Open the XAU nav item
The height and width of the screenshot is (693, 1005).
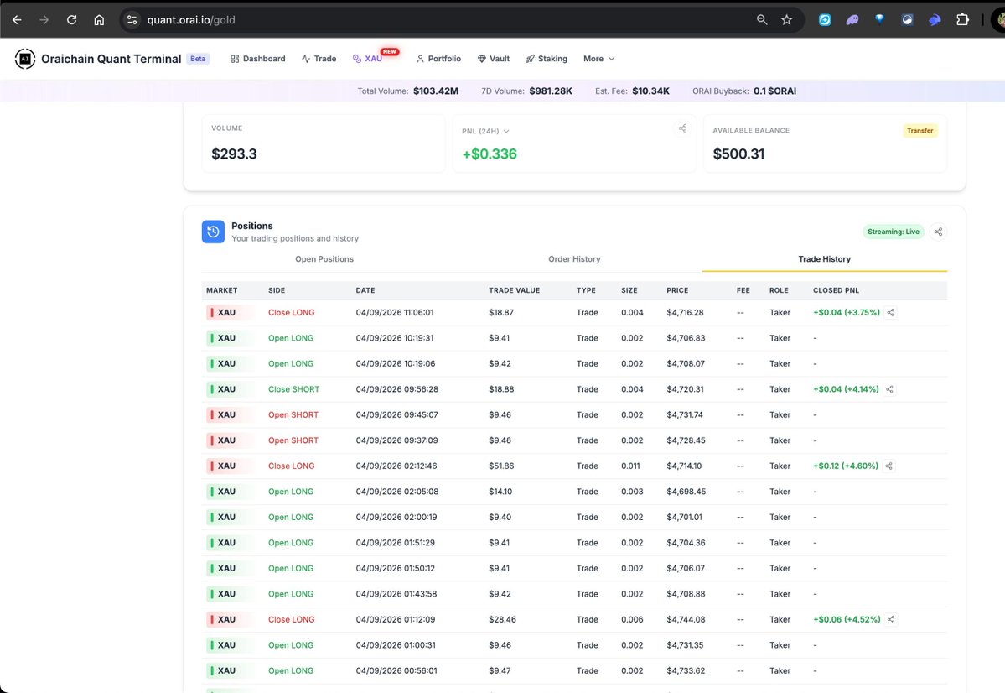(367, 59)
